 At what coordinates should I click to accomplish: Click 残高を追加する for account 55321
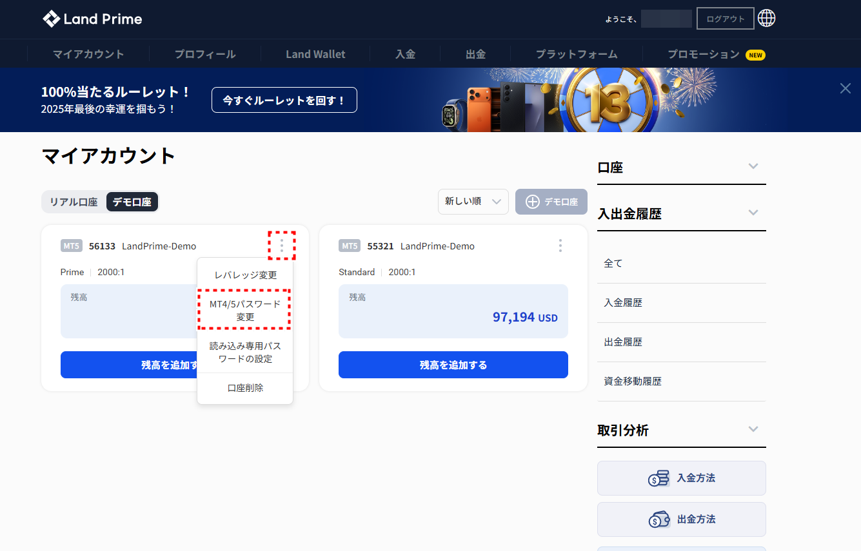453,365
